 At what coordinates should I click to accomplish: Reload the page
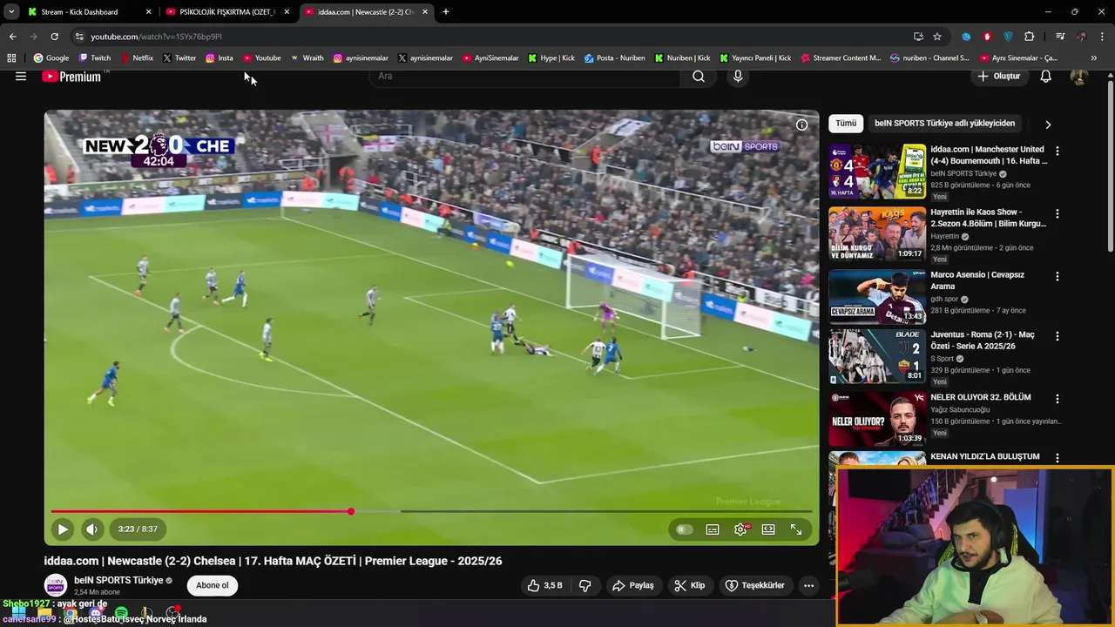point(54,37)
